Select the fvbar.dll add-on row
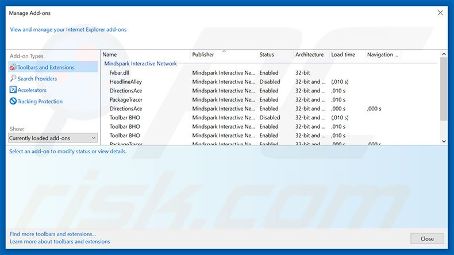Viewport: 454px width, 255px height. [121, 73]
